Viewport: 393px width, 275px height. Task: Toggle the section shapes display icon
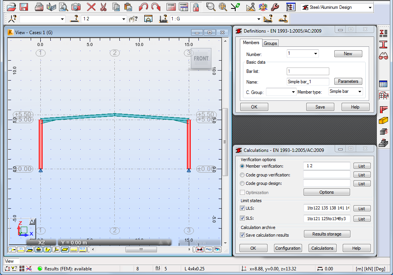click(47, 249)
